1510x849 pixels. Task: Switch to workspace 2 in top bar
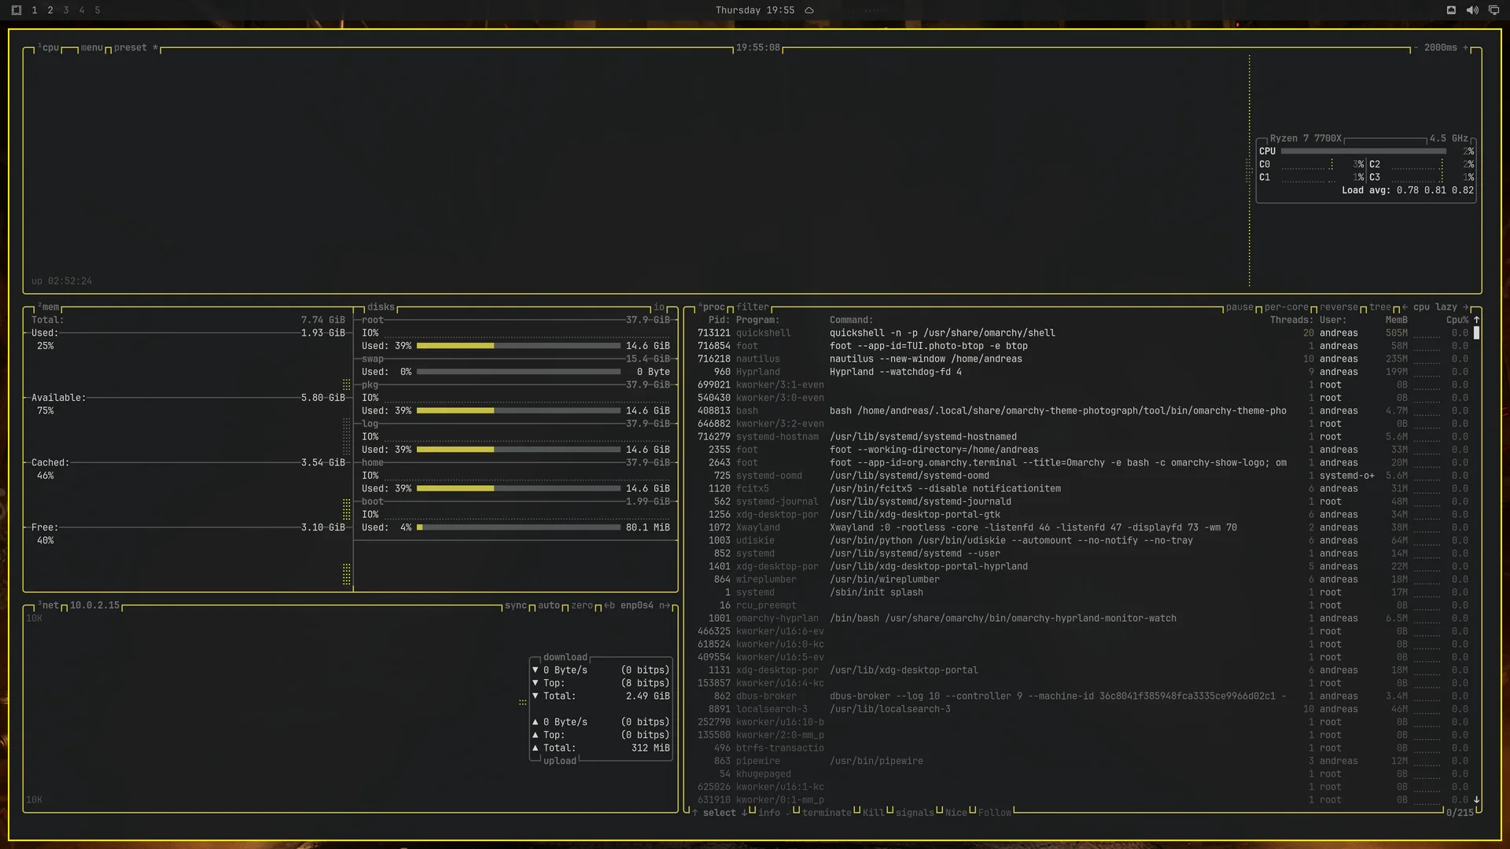coord(50,10)
